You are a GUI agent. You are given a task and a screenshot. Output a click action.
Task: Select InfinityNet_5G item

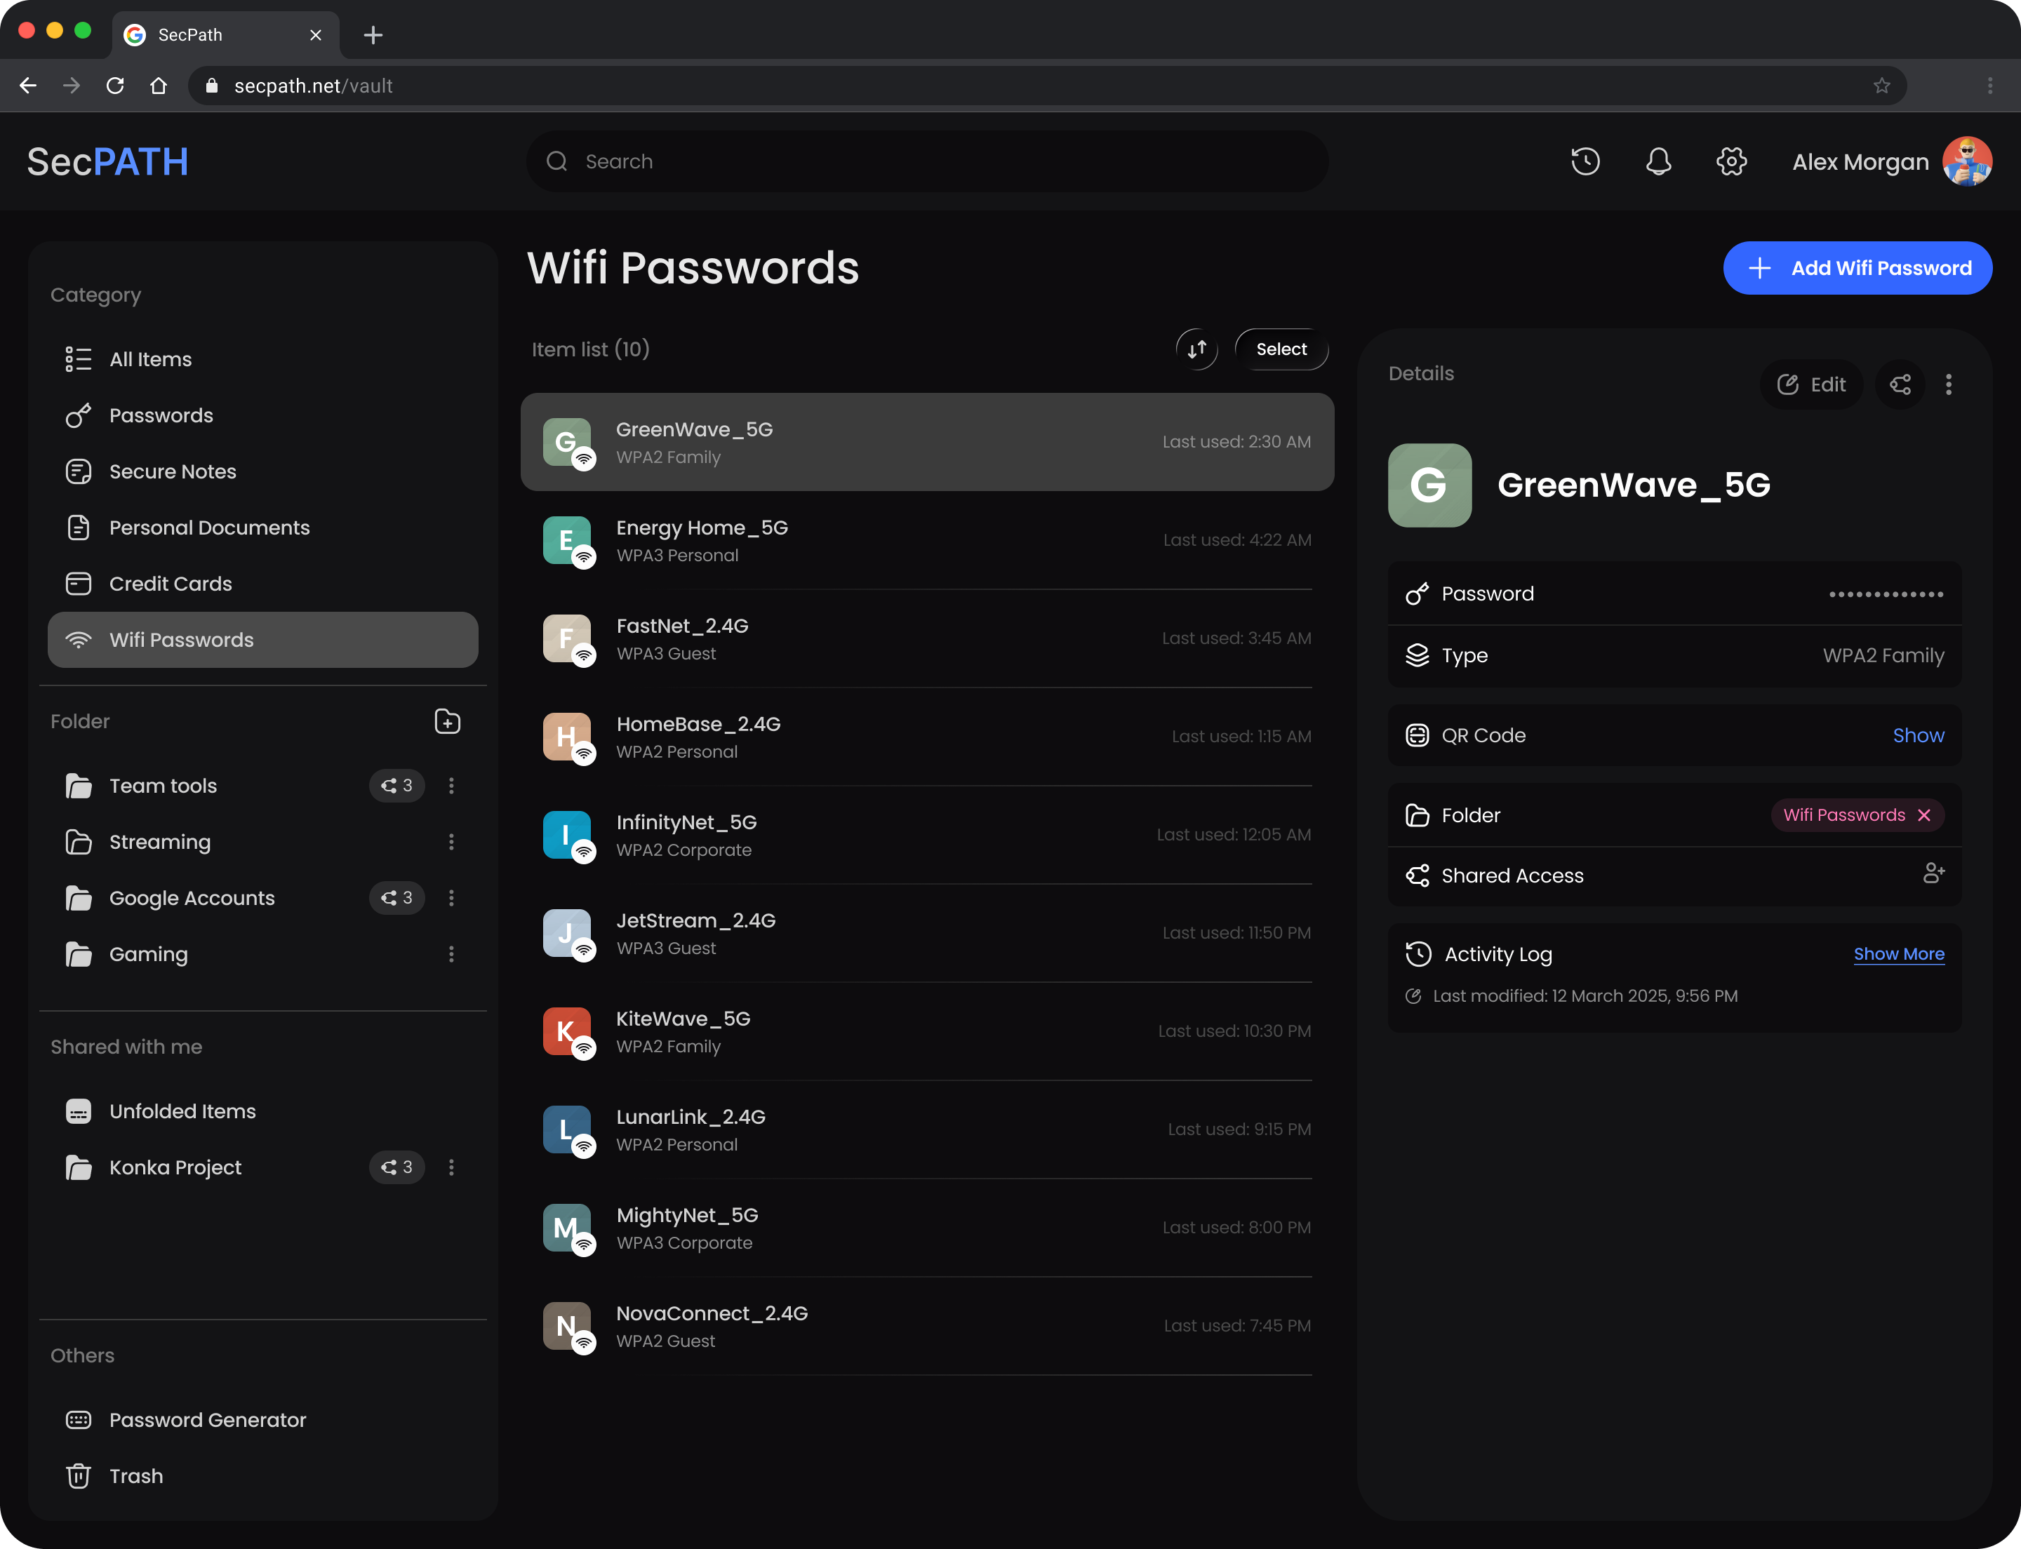(927, 836)
